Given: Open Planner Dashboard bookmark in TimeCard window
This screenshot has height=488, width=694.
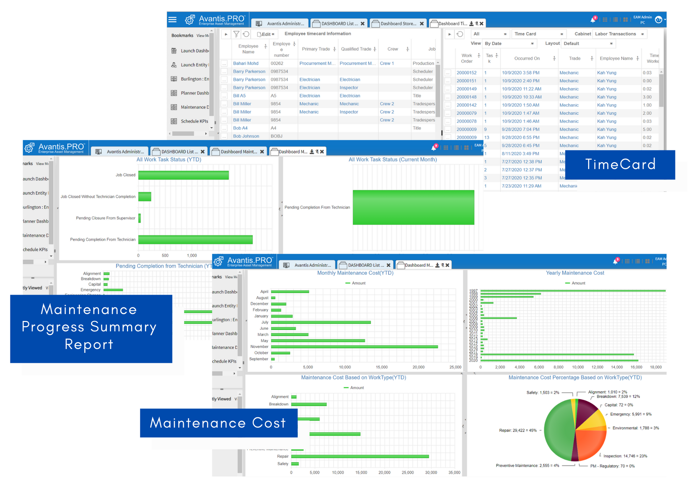Looking at the screenshot, I should 191,93.
